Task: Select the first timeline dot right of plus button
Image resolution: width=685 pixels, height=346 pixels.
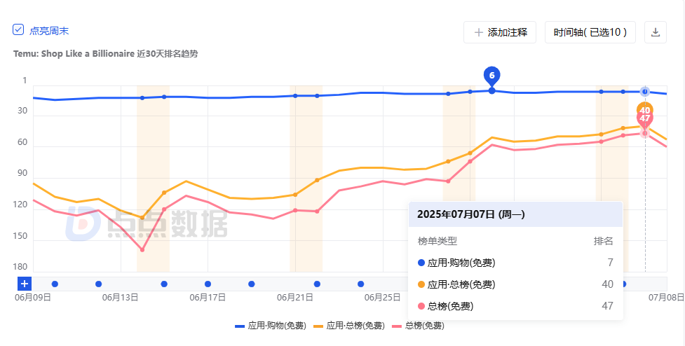Action: tap(55, 284)
